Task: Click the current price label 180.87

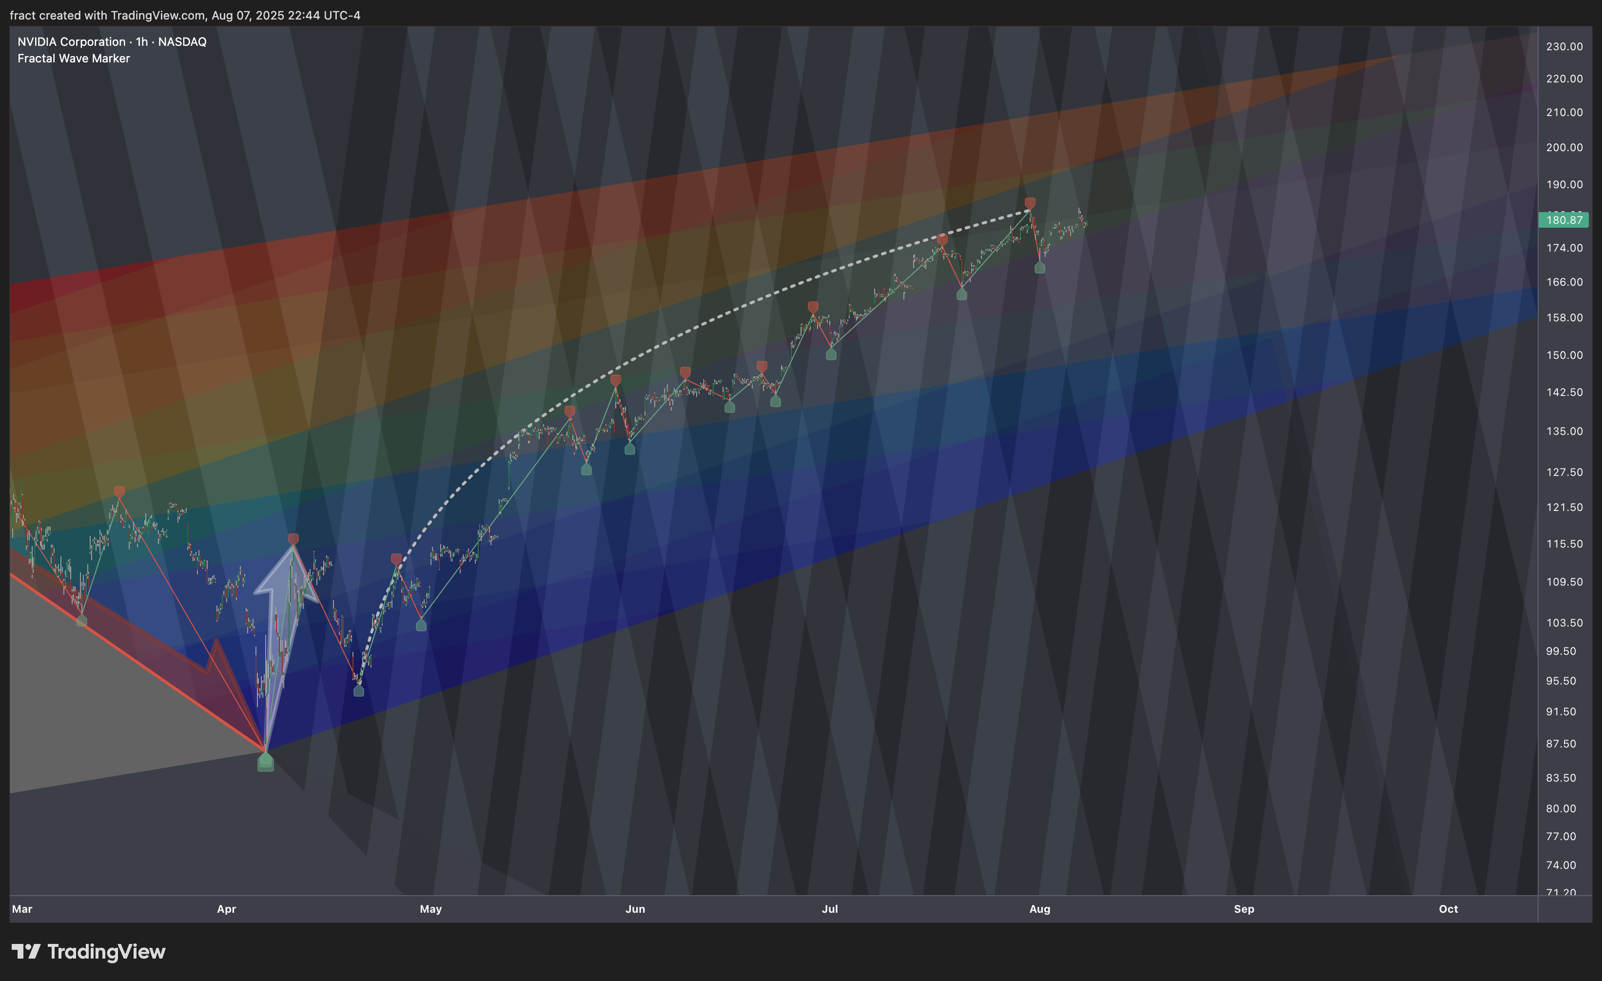Action: pyautogui.click(x=1563, y=220)
